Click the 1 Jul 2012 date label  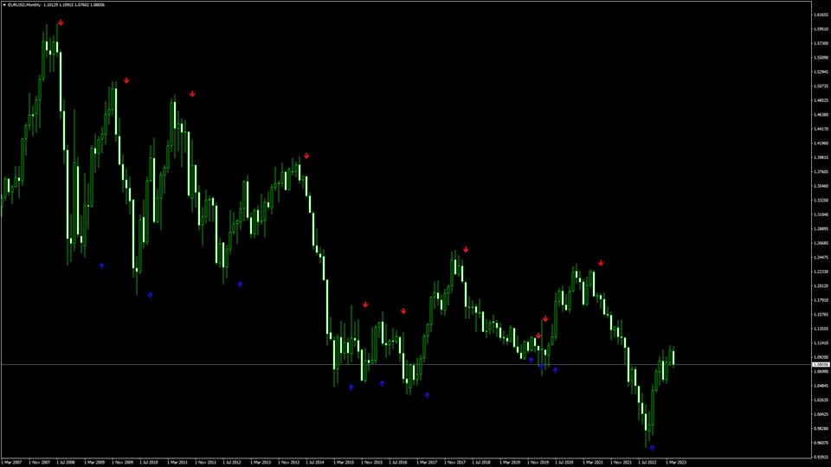(232, 462)
